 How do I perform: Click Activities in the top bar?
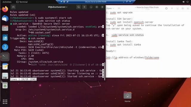point(7,2)
